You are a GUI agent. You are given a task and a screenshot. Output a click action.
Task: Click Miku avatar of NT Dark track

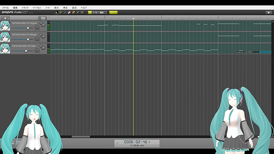(5, 48)
